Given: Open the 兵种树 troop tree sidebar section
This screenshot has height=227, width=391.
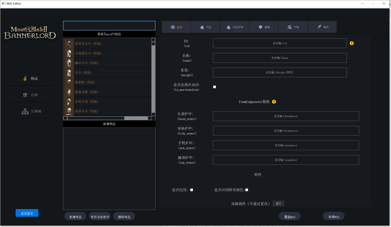Looking at the screenshot, I should [x=31, y=112].
